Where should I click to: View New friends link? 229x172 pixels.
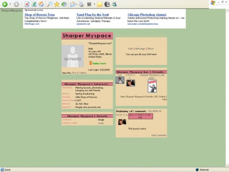click(x=165, y=99)
